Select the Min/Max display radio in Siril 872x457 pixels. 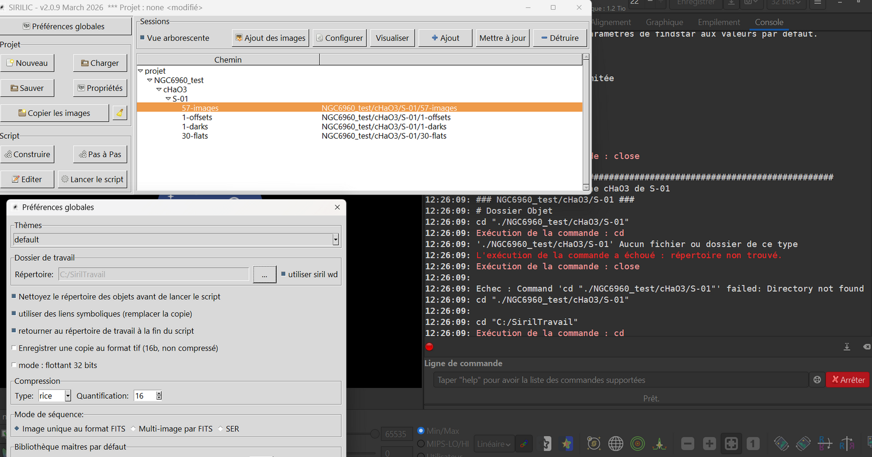(x=421, y=431)
